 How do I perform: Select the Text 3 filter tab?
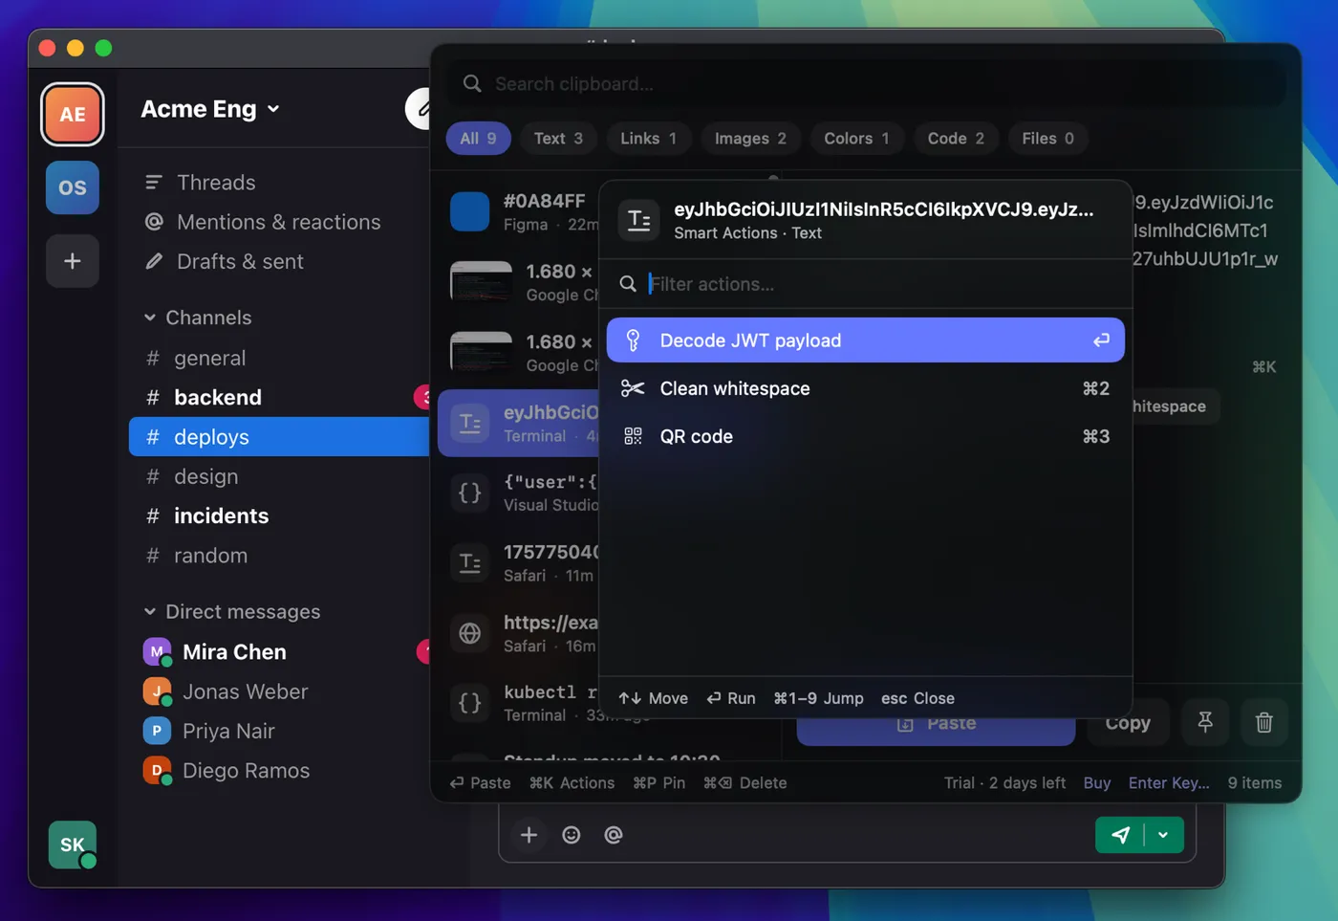point(558,139)
